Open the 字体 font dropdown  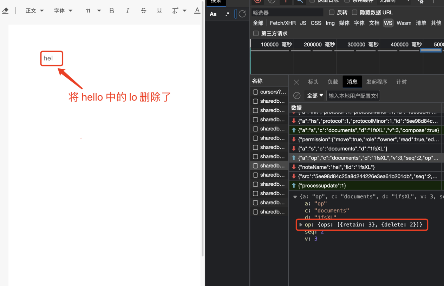[x=63, y=11]
